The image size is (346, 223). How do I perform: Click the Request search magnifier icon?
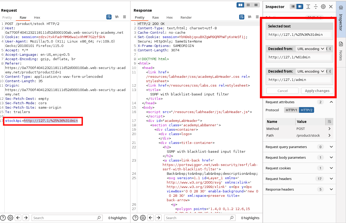click(x=99, y=218)
